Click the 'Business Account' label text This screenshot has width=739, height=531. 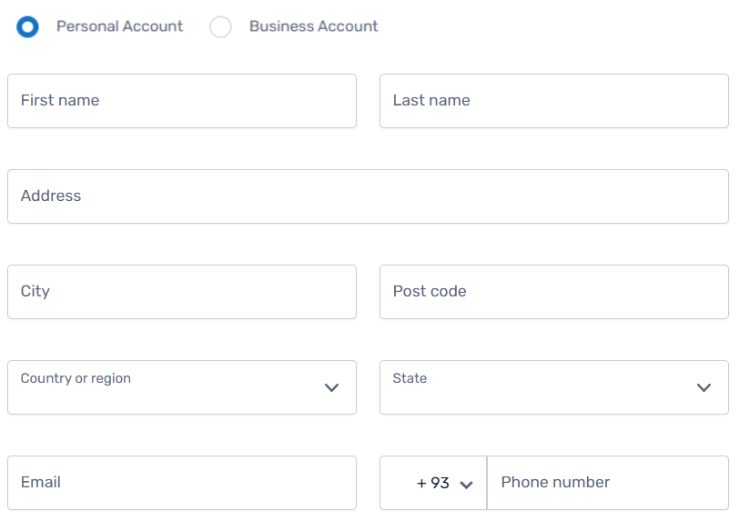(x=313, y=26)
